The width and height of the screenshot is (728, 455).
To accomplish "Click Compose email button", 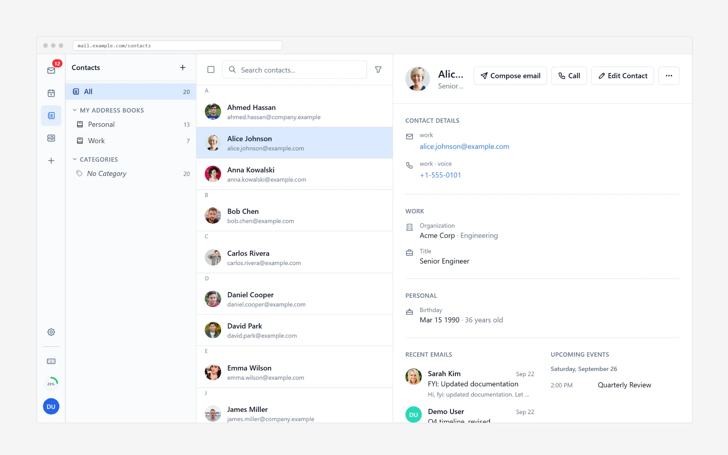I will tap(510, 76).
